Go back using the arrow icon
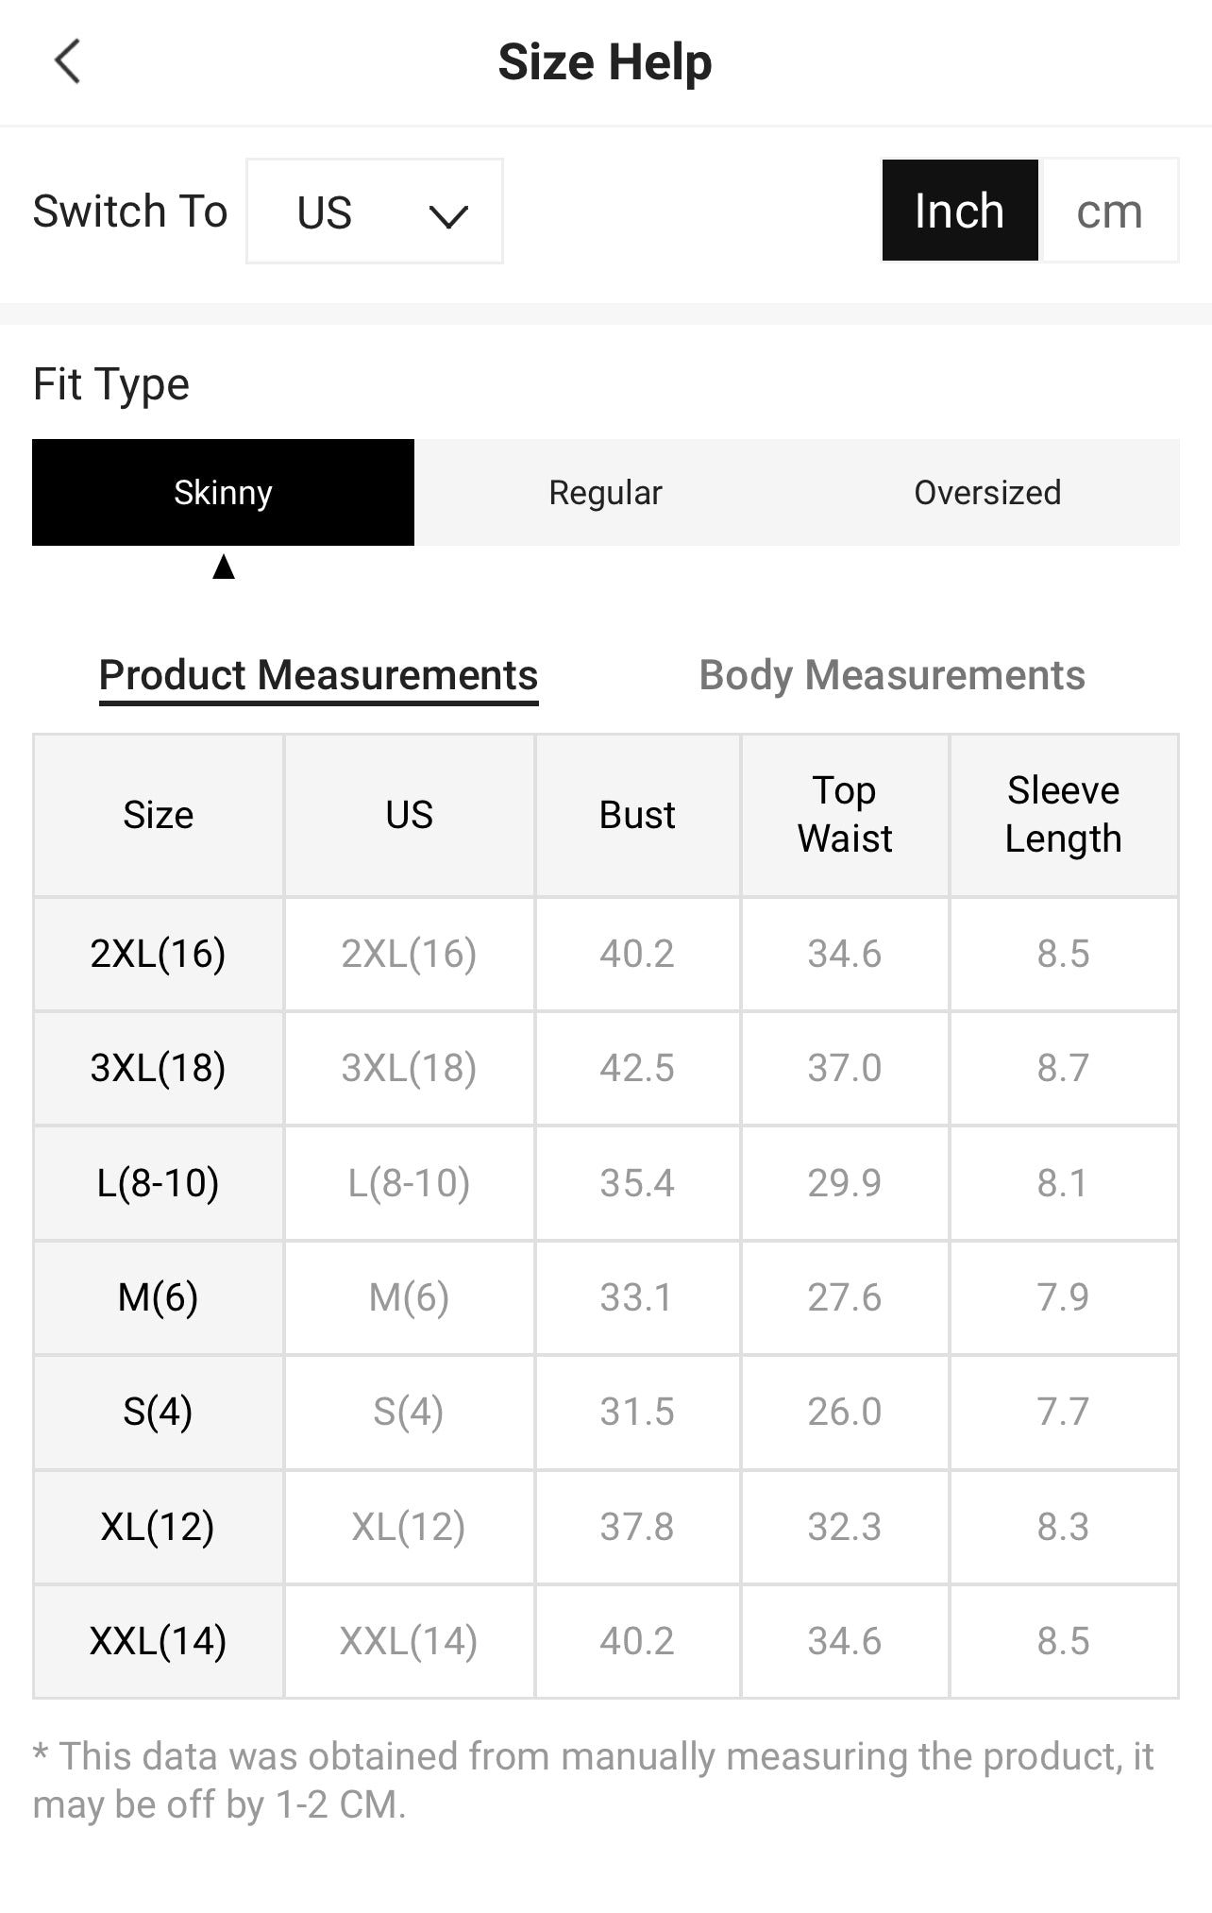1212x1913 pixels. tap(68, 62)
